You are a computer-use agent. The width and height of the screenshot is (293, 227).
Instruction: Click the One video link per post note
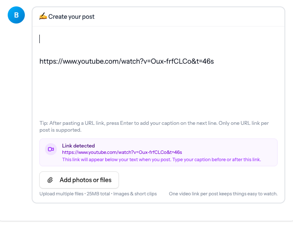[223, 194]
